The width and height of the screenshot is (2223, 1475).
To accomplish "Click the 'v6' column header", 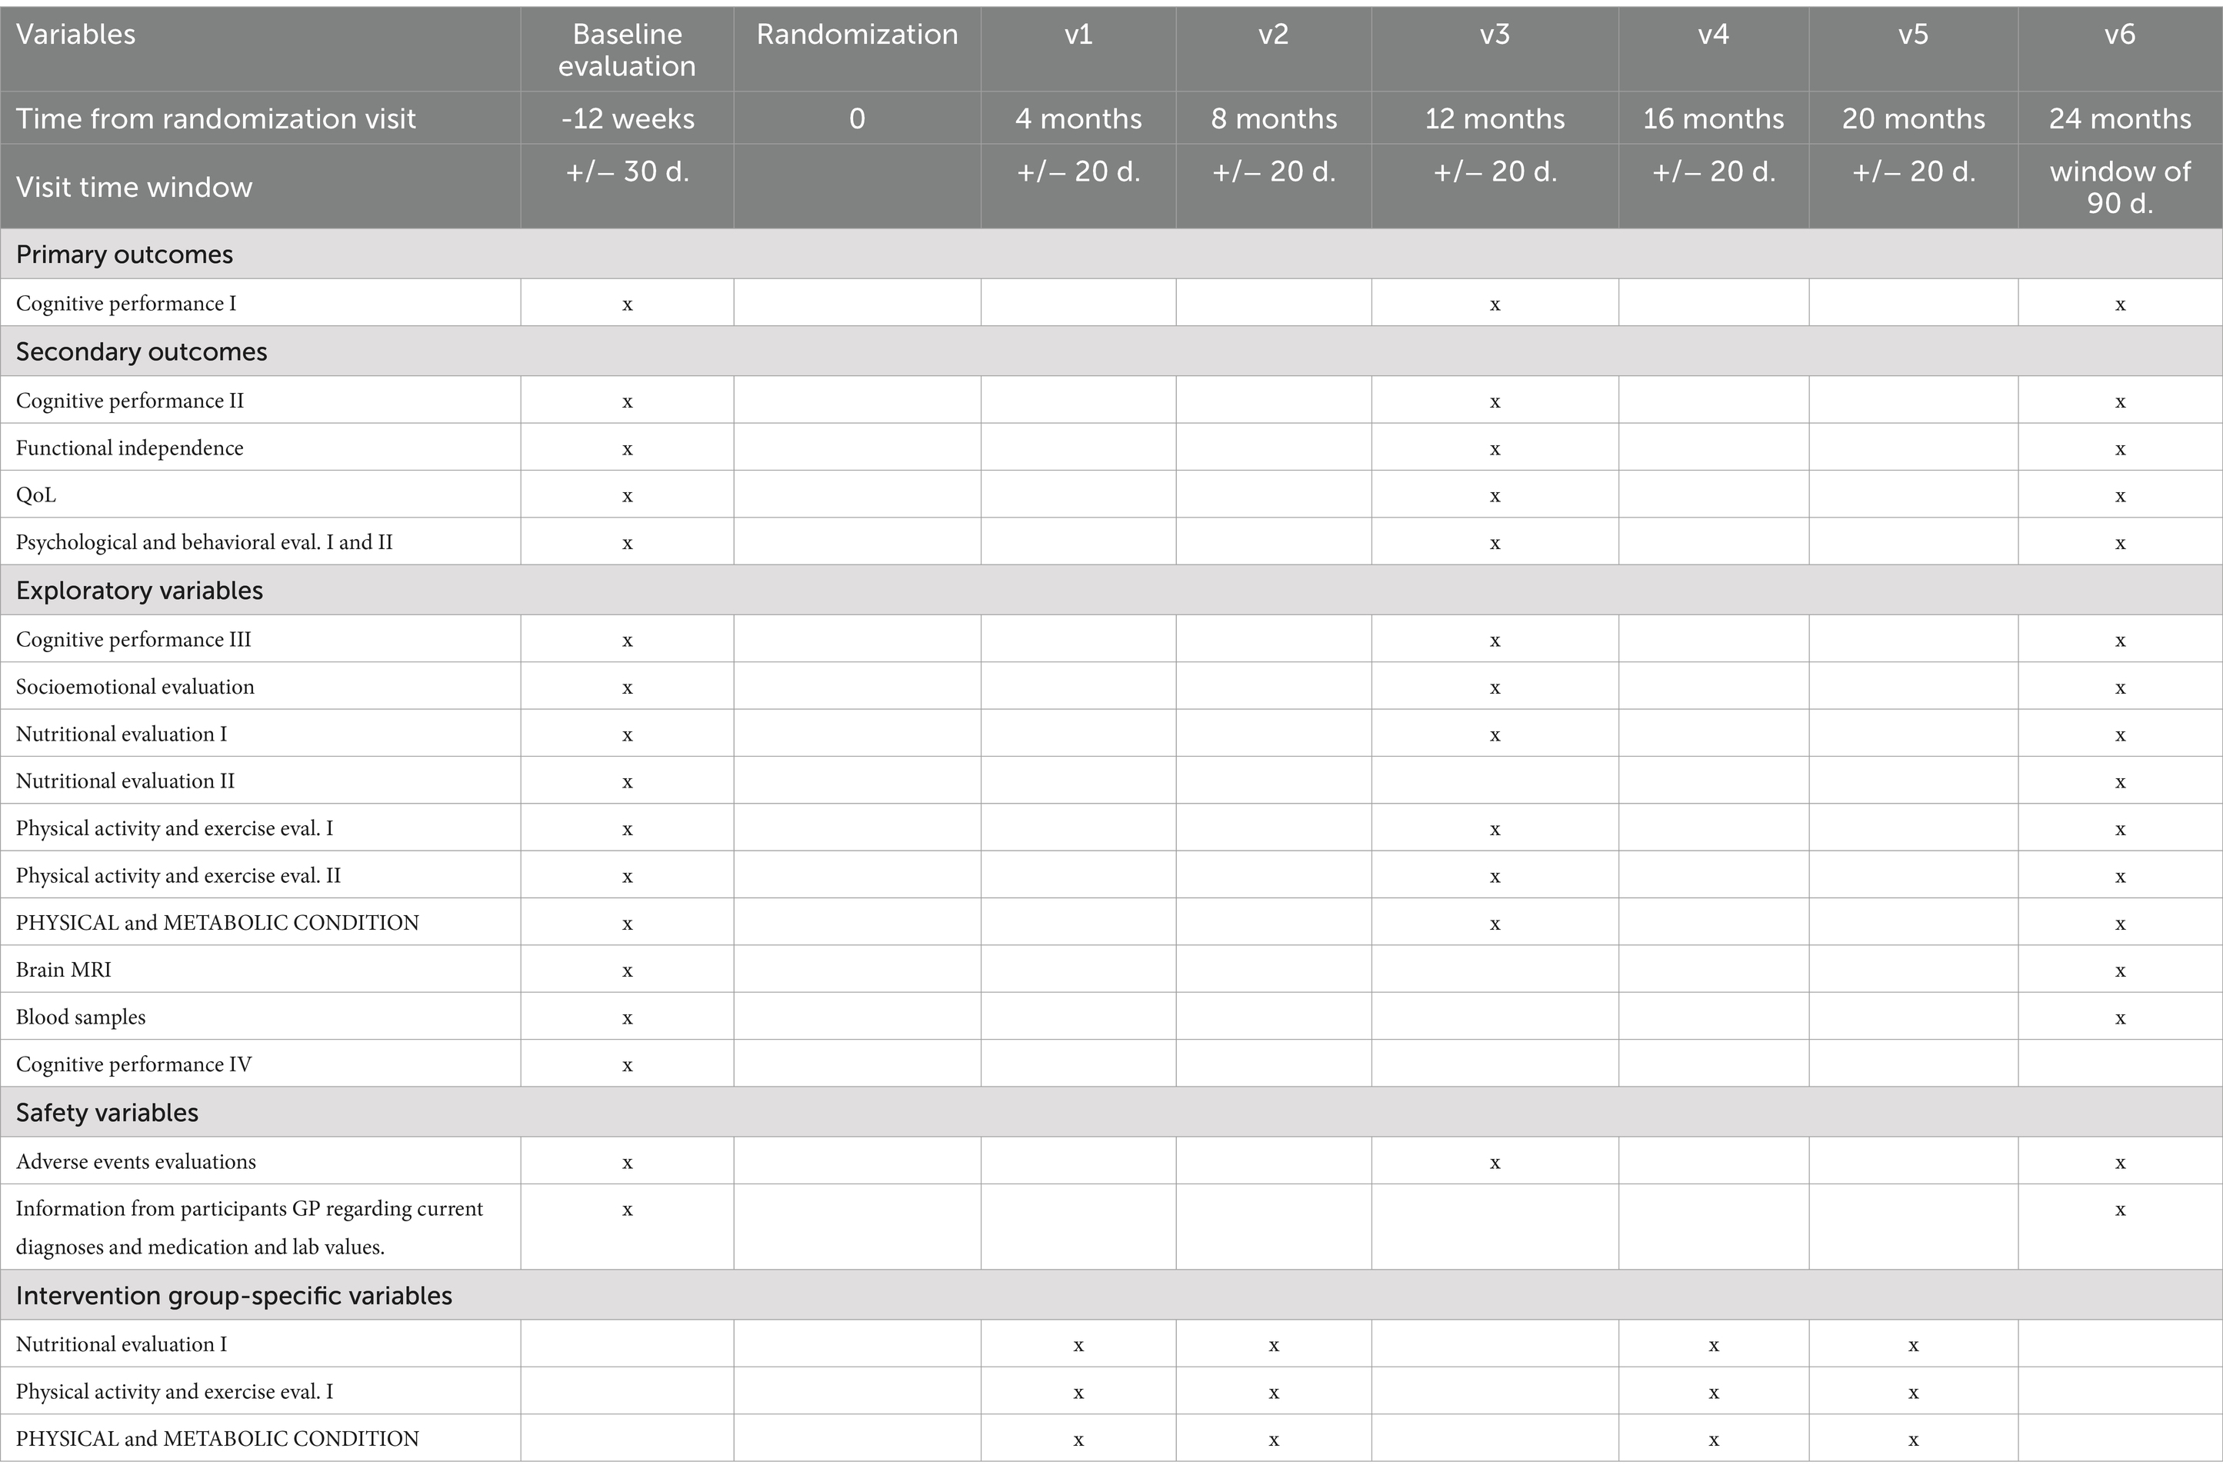I will 2121,49.
